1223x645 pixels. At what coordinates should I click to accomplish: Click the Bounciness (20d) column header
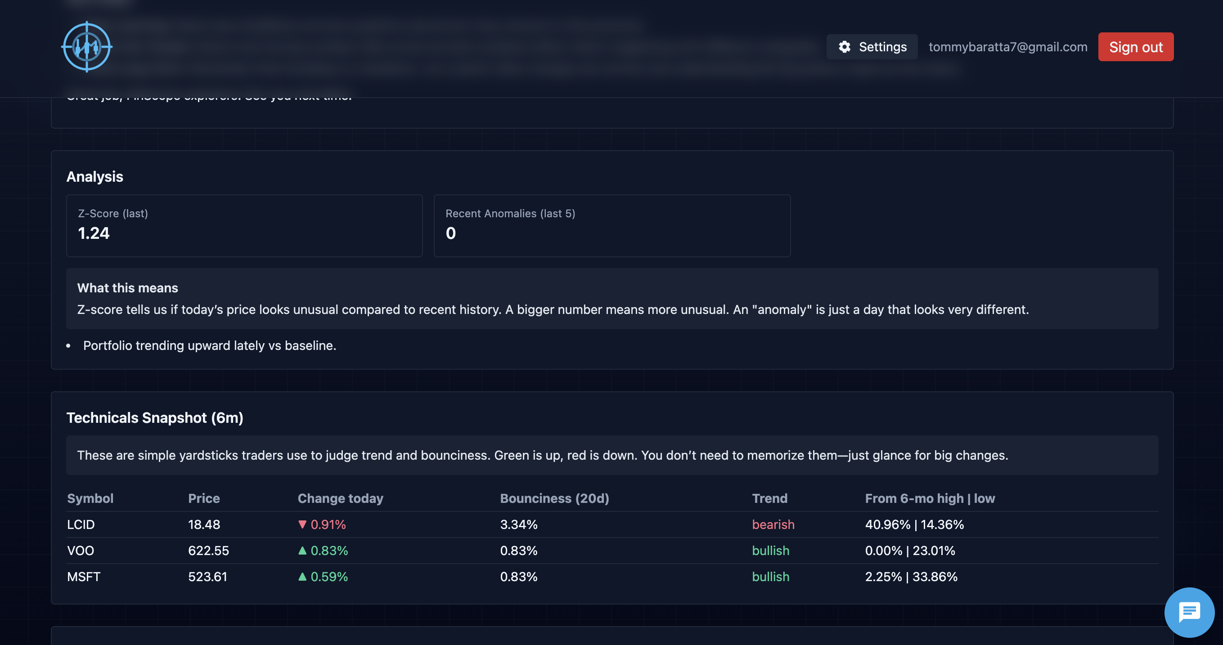[554, 498]
